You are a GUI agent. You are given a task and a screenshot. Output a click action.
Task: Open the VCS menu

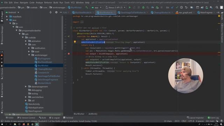point(72,2)
